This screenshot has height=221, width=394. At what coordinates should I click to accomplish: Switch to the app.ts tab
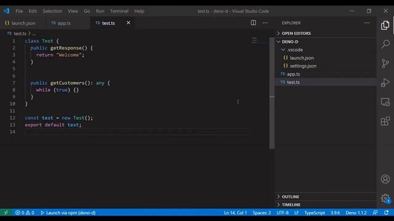tap(68, 23)
